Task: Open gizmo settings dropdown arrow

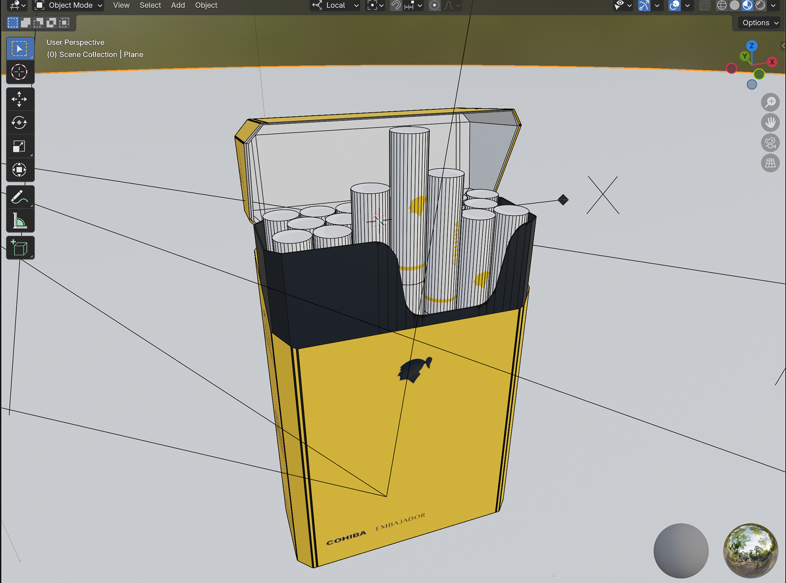Action: coord(657,5)
